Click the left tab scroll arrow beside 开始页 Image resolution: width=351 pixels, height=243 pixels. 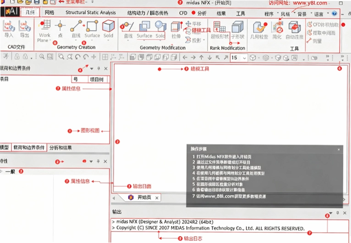coord(114,198)
